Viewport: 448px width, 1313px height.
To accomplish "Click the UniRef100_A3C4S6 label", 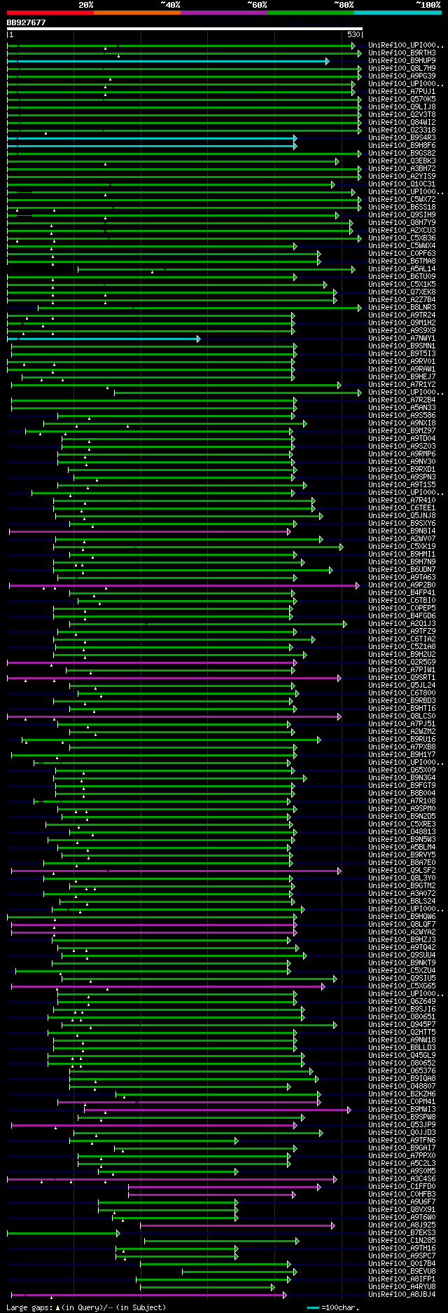I will [402, 1178].
